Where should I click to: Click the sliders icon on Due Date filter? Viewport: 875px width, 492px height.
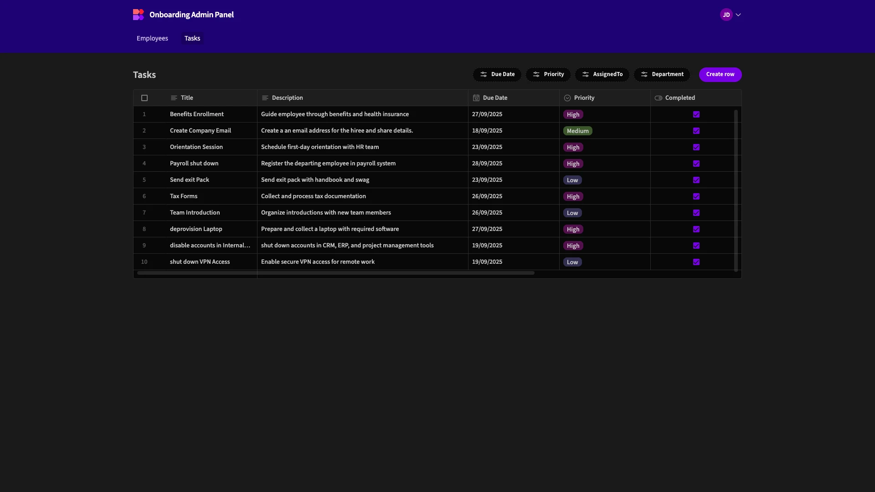[484, 74]
